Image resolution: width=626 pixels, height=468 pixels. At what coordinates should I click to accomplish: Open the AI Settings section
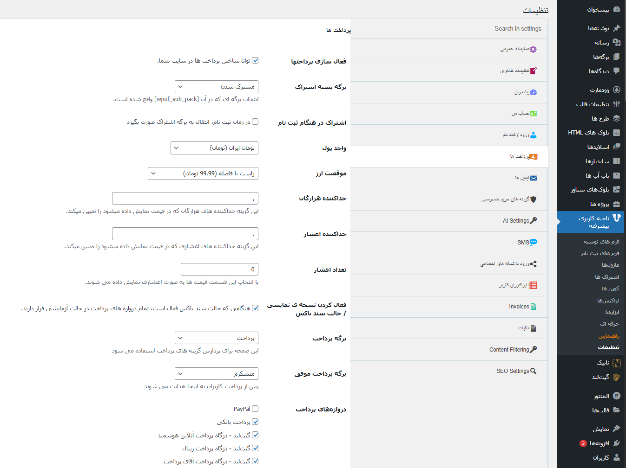(519, 221)
